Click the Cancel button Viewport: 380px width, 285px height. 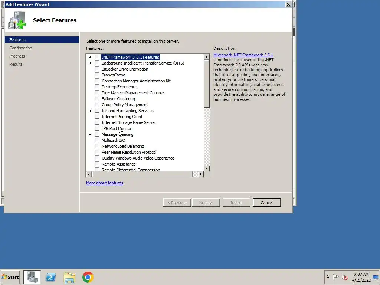click(266, 202)
